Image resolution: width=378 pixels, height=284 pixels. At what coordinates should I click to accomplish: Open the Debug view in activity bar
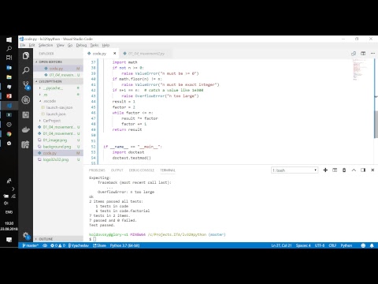tap(26, 100)
